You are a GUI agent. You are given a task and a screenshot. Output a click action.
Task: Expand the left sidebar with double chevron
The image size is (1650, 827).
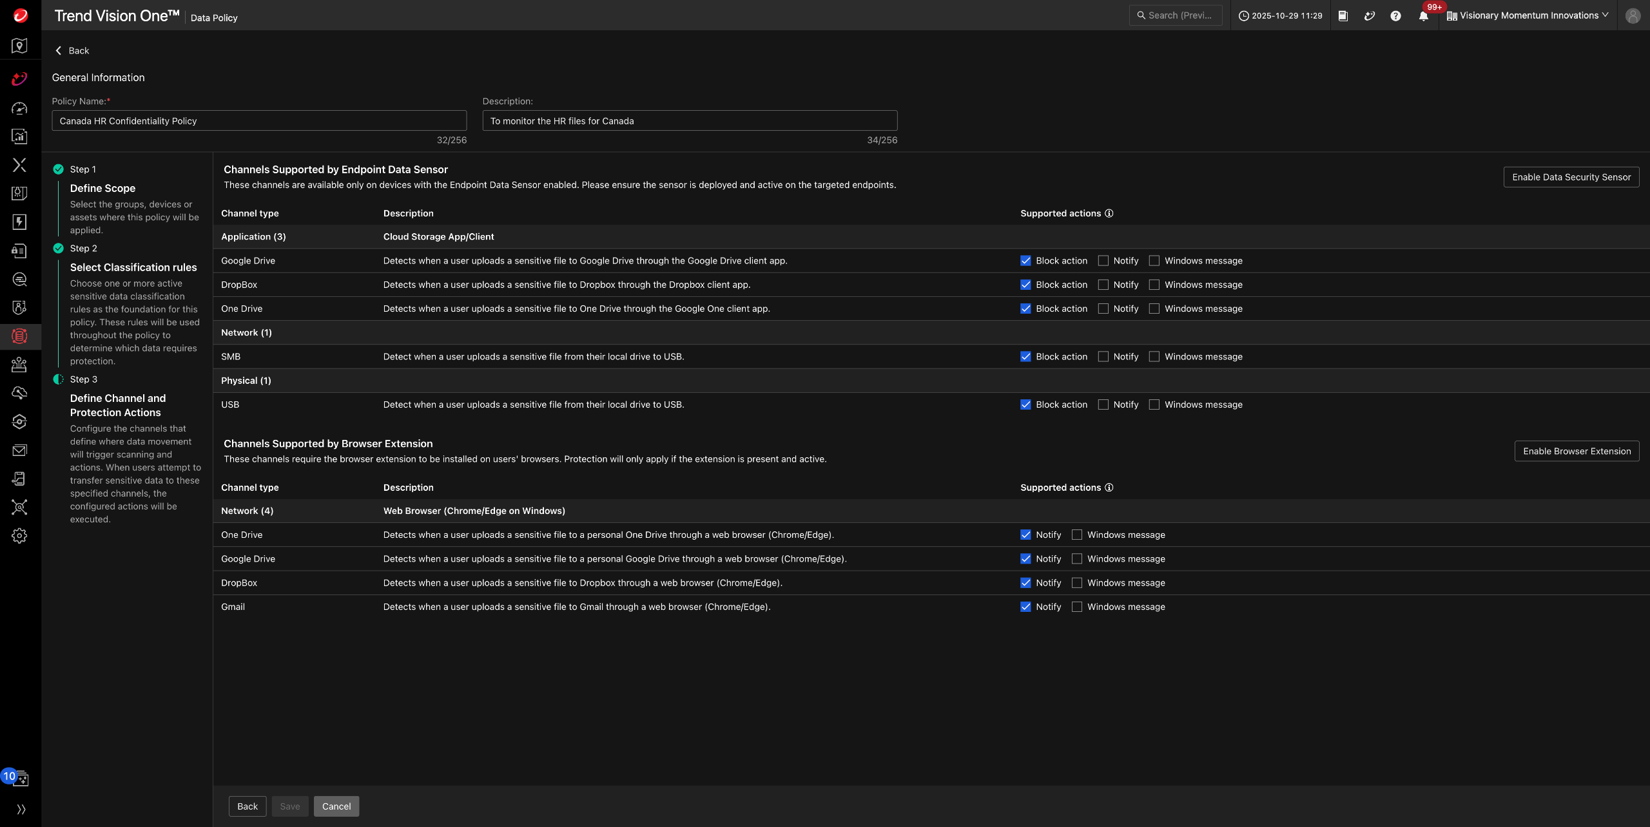(21, 809)
